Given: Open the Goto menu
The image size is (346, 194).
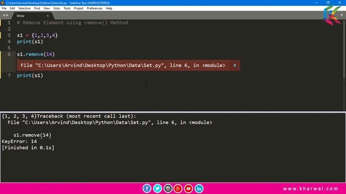Looking at the screenshot, I should pyautogui.click(x=56, y=9).
